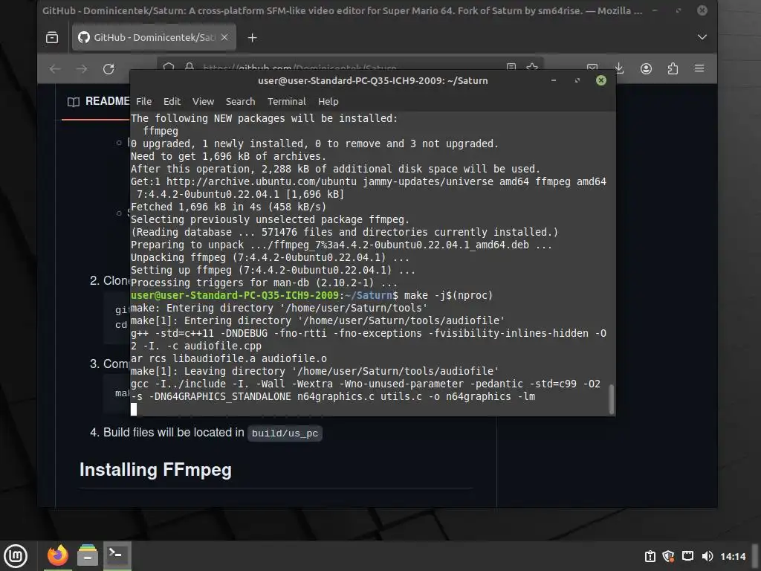The width and height of the screenshot is (761, 571).
Task: Open the Files manager from taskbar
Action: tap(88, 555)
